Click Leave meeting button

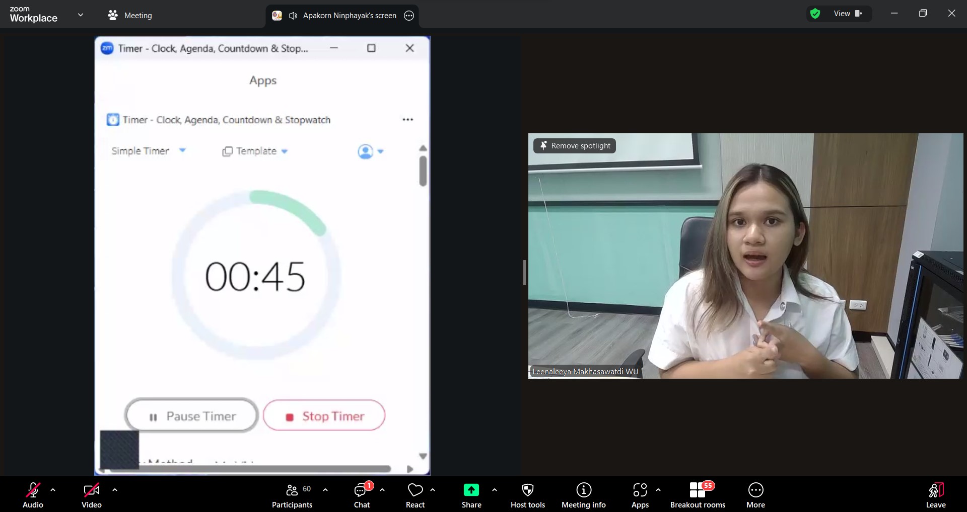tap(935, 495)
